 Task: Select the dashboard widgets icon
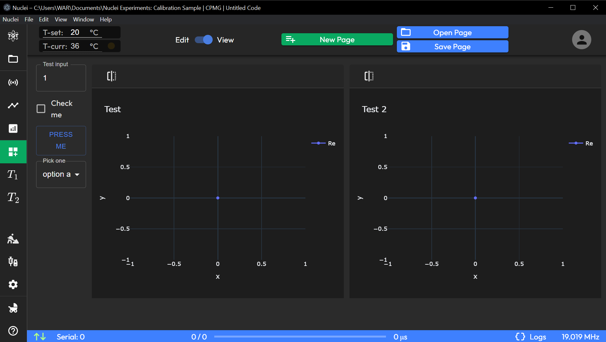click(x=13, y=152)
